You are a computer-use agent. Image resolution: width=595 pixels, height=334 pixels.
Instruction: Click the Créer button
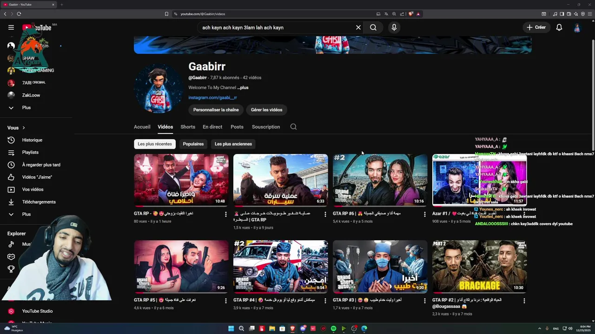(x=536, y=27)
